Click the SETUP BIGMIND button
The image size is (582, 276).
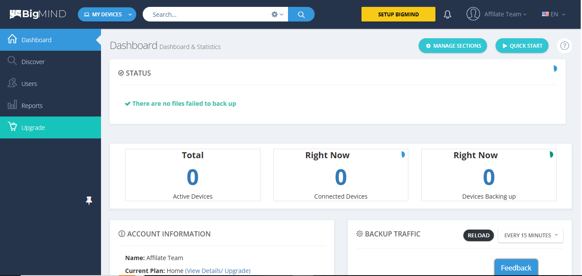click(398, 14)
